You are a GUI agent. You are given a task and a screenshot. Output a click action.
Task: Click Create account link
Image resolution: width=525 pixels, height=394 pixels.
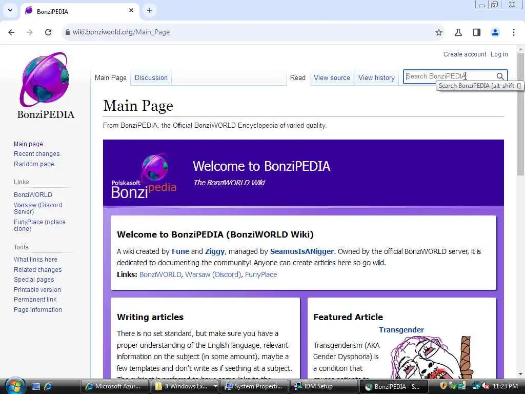465,54
